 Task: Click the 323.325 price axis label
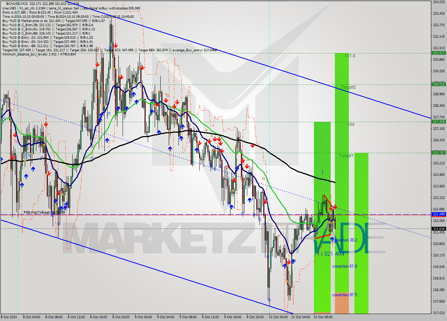point(439,197)
